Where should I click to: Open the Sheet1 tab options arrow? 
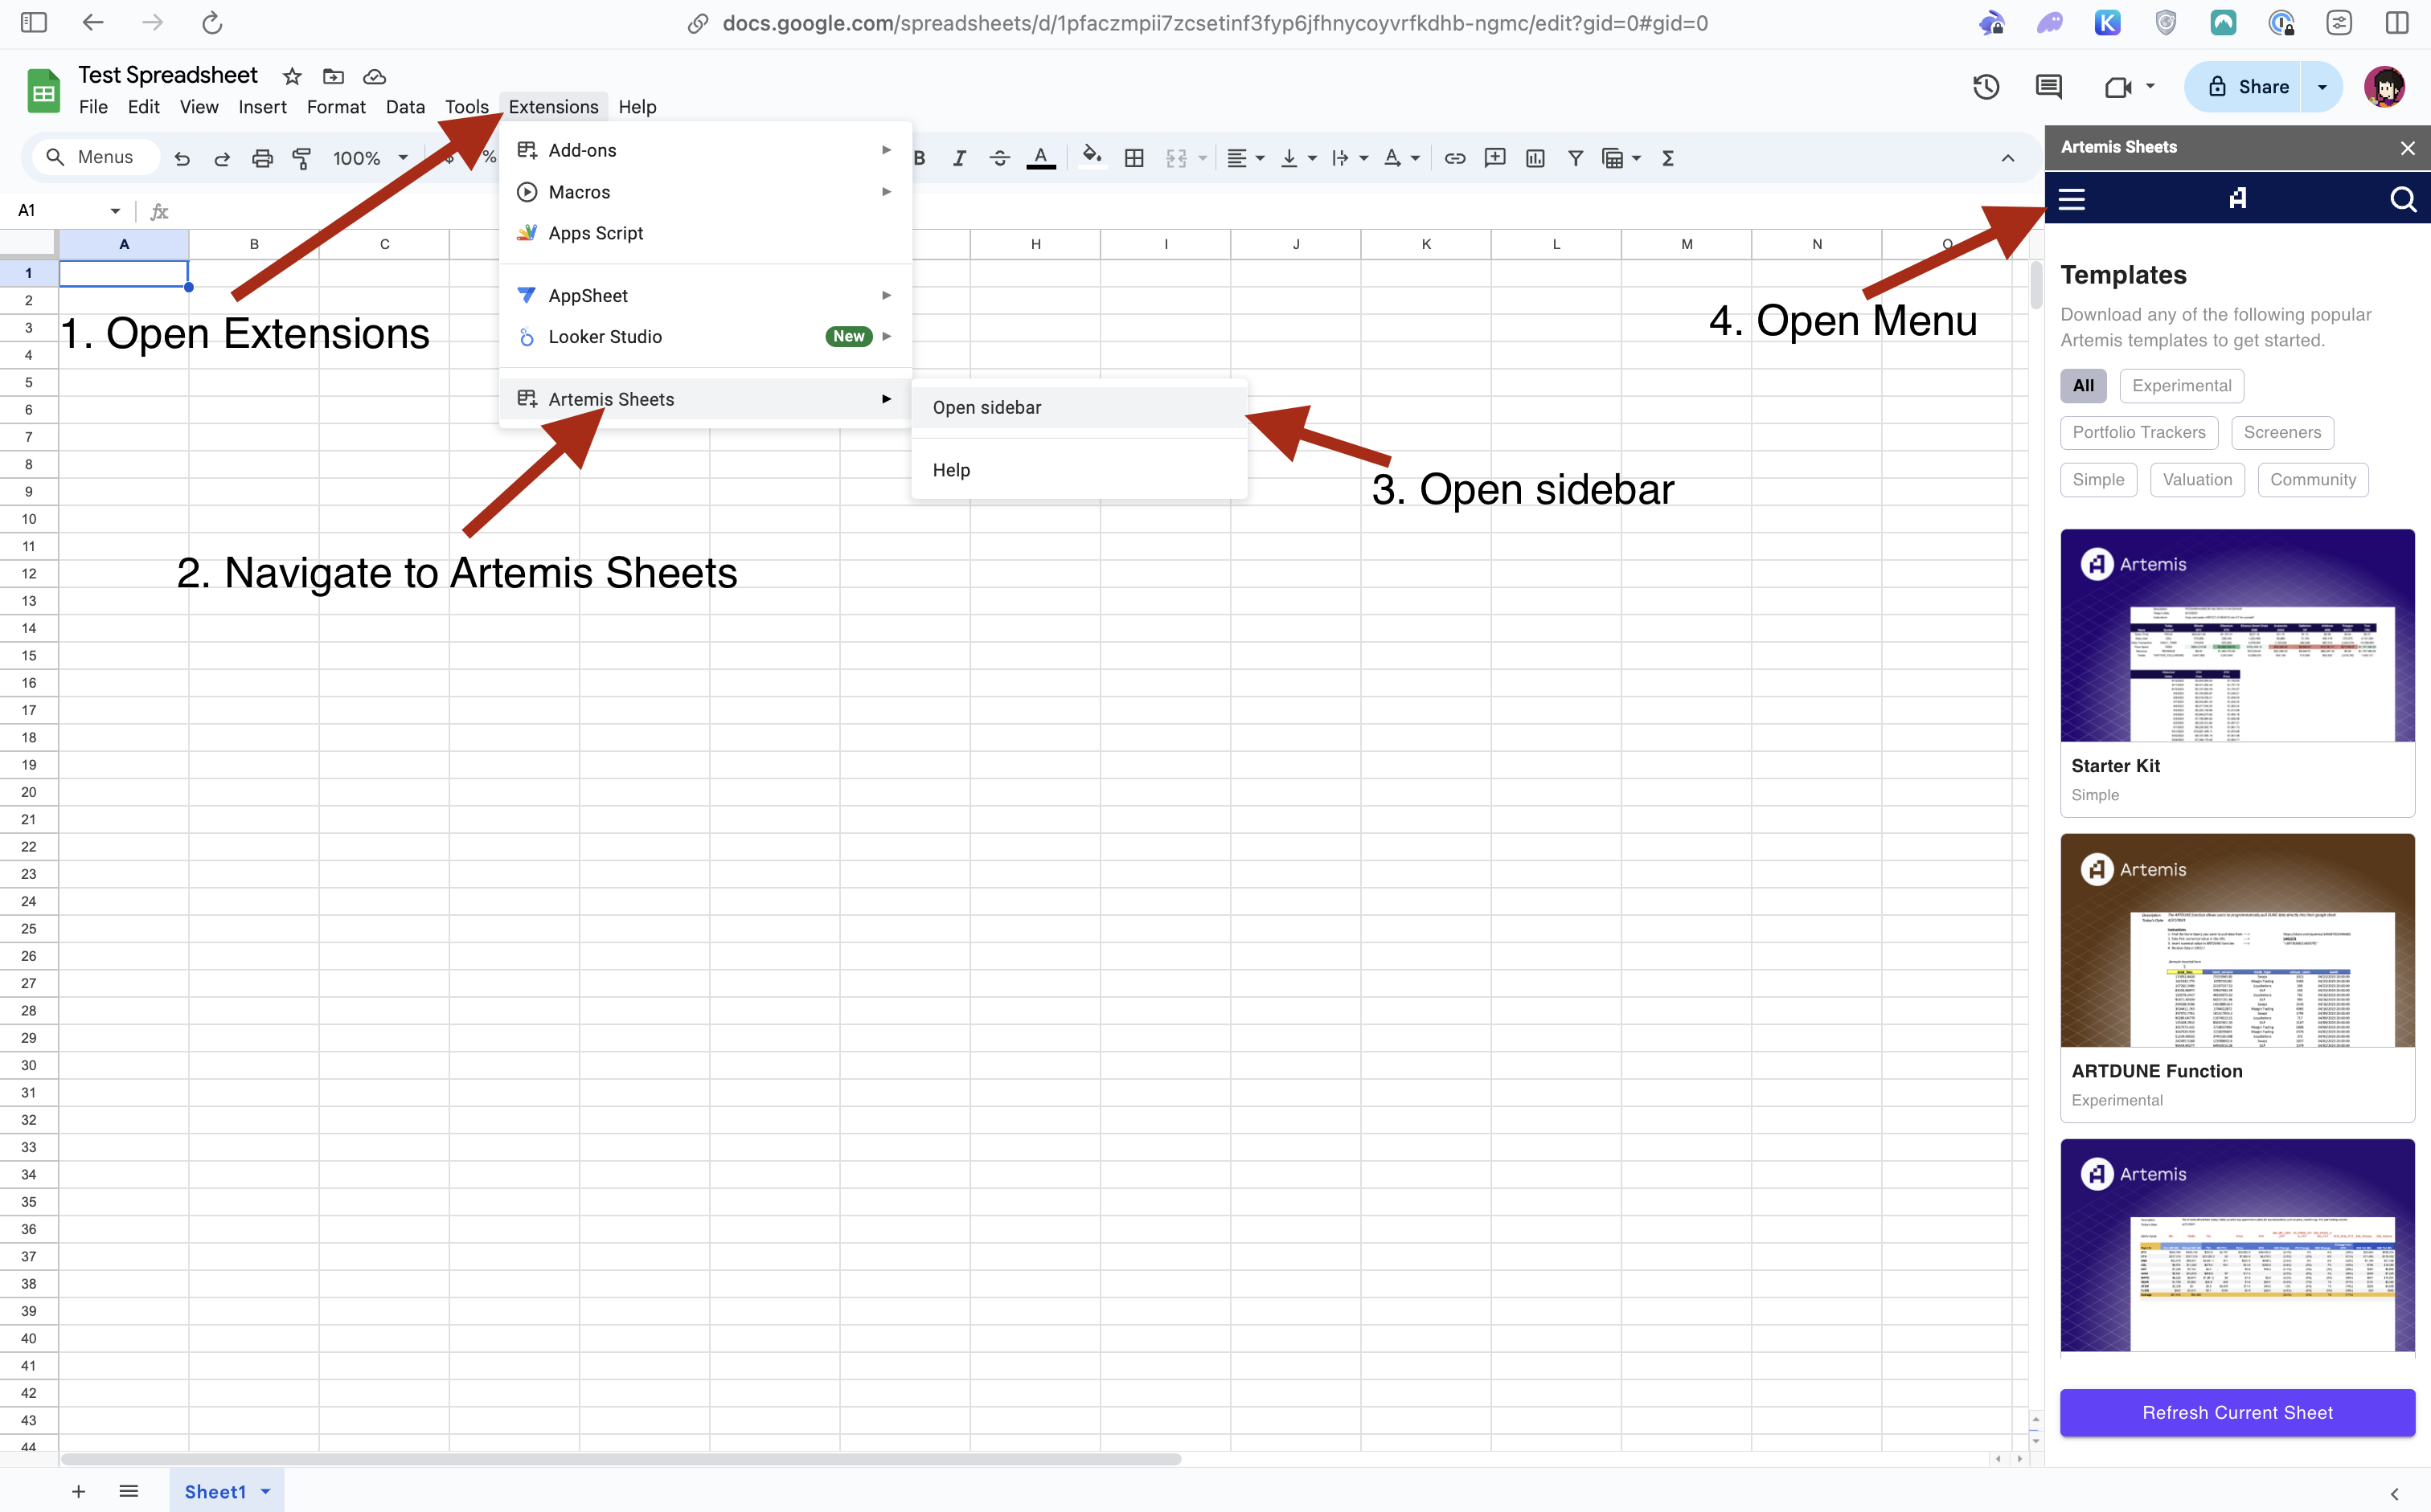click(x=265, y=1491)
